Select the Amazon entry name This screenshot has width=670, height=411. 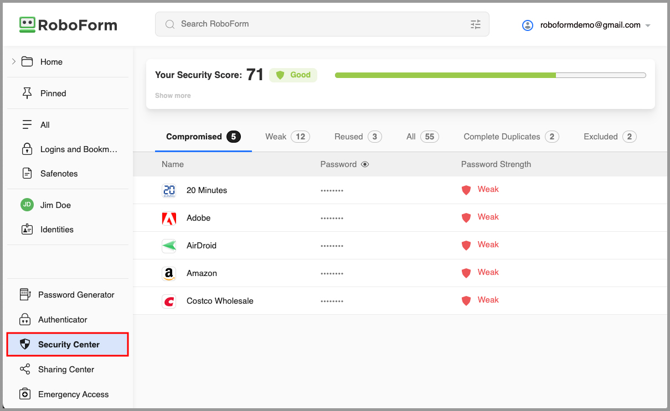(x=202, y=273)
